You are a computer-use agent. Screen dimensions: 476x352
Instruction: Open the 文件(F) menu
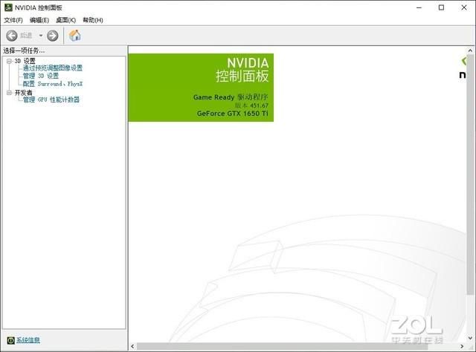pos(13,20)
